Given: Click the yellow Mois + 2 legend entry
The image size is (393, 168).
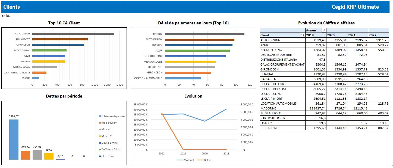Looking at the screenshot, I should click(x=106, y=136).
